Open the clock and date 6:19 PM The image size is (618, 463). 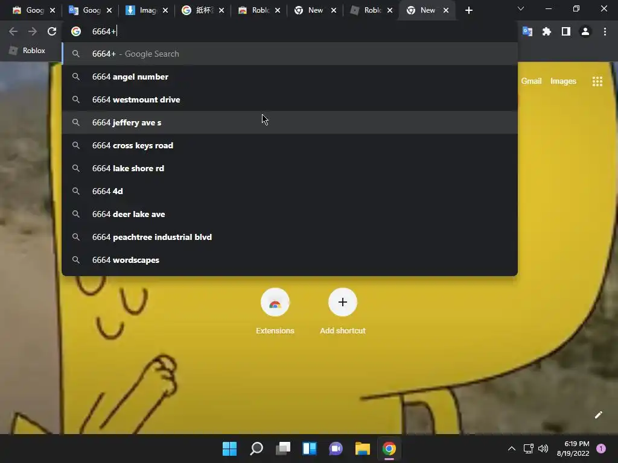pyautogui.click(x=573, y=449)
